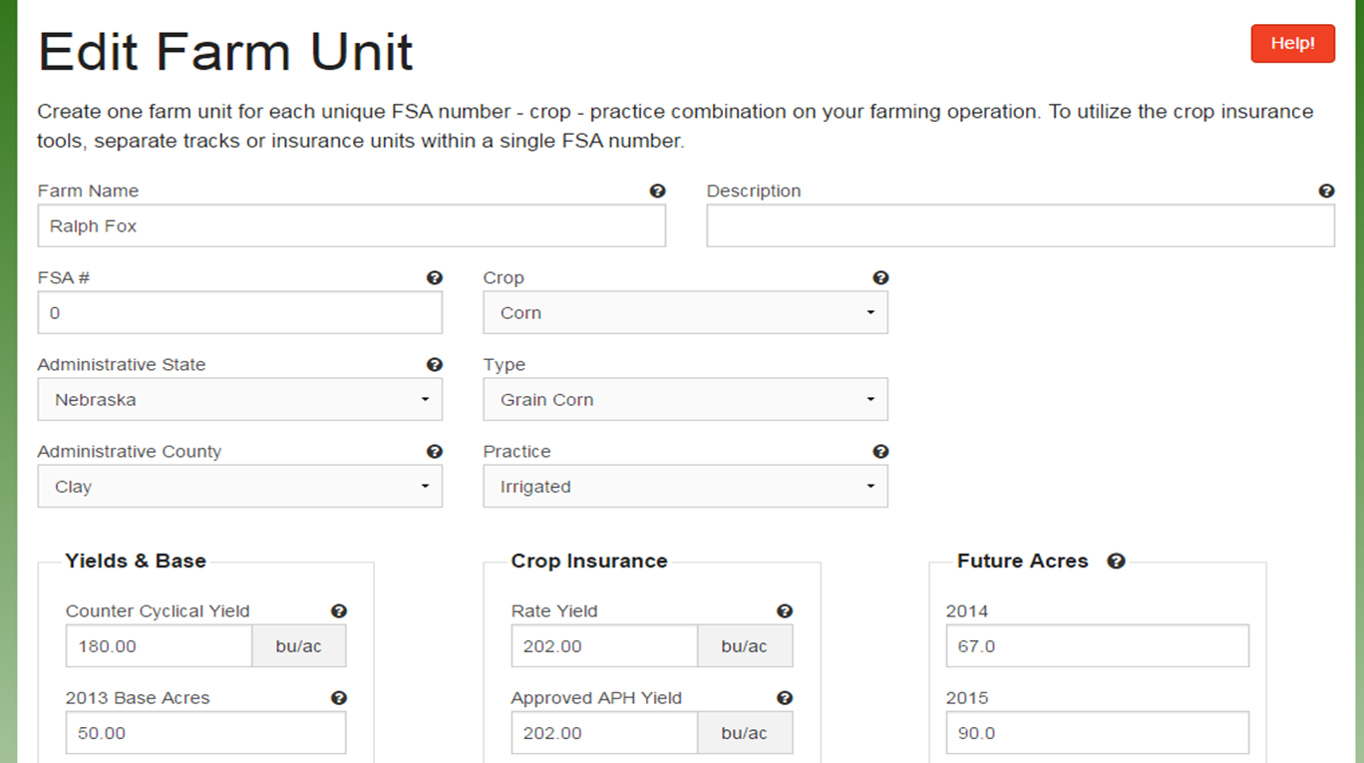Click the Administrative County help icon
This screenshot has height=763, width=1364.
tap(434, 452)
